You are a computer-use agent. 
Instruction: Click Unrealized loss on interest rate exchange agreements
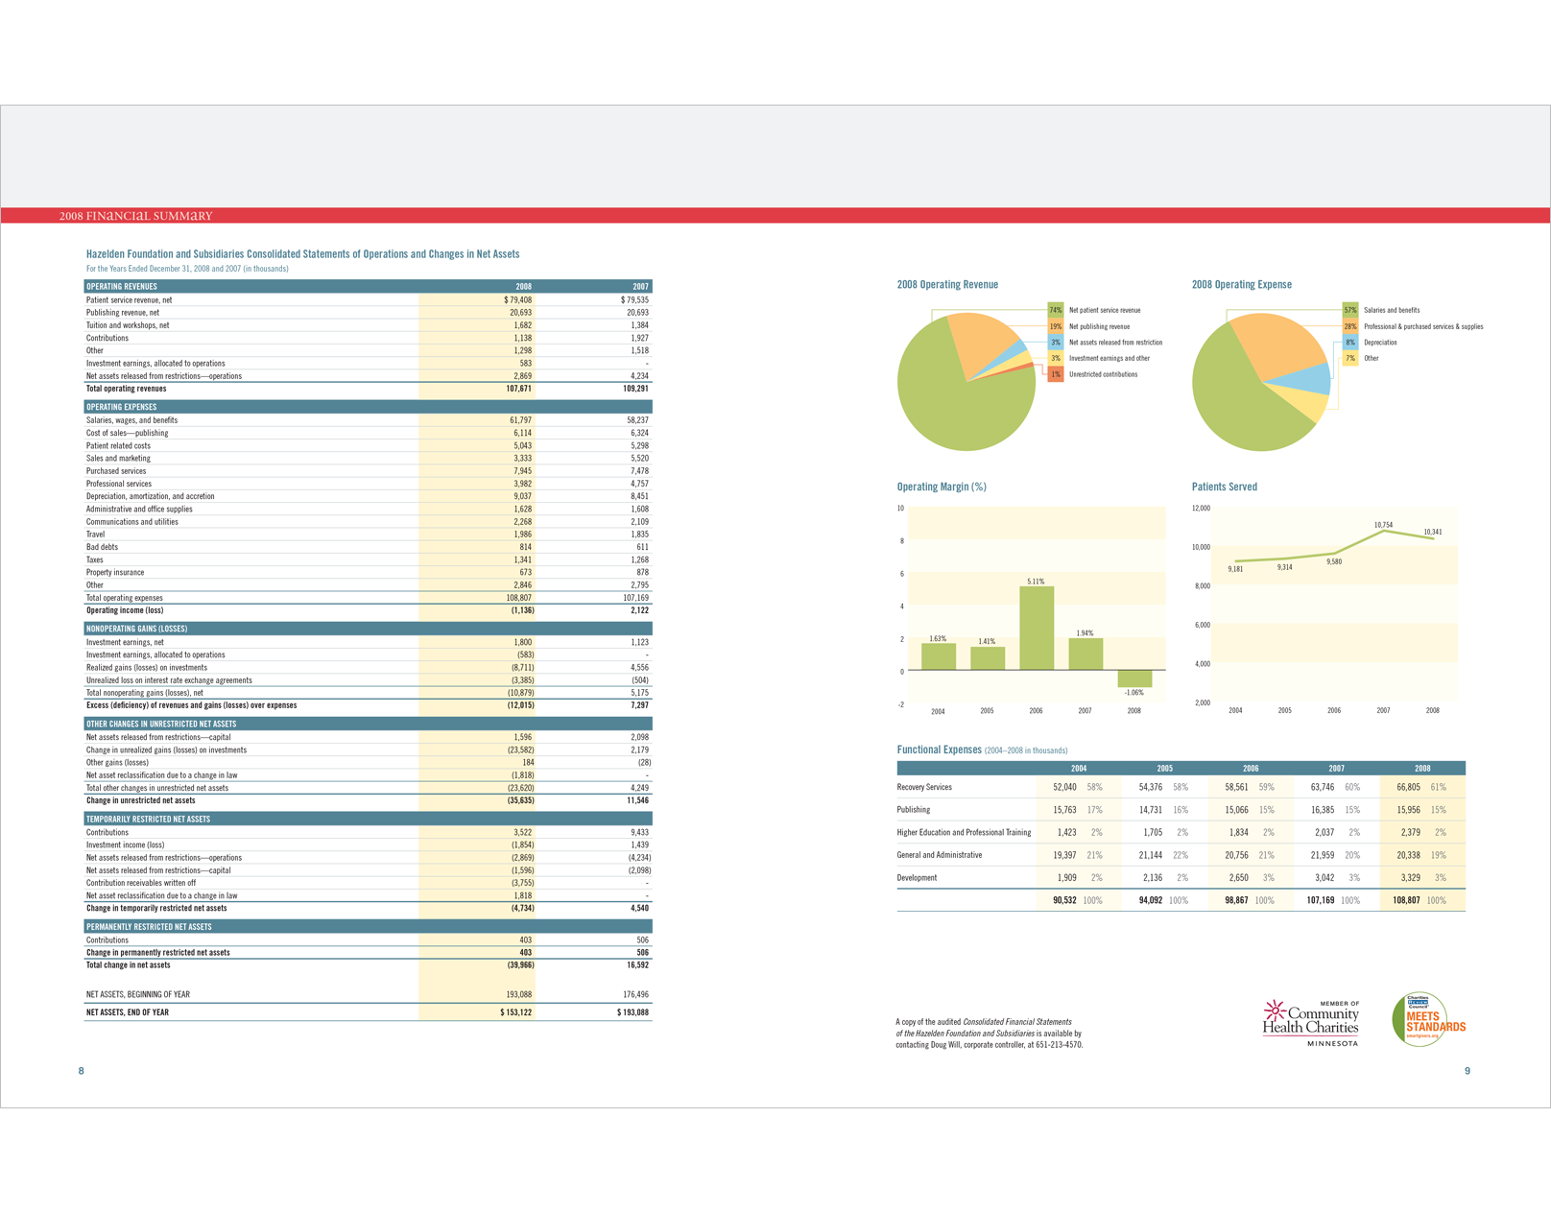click(169, 679)
